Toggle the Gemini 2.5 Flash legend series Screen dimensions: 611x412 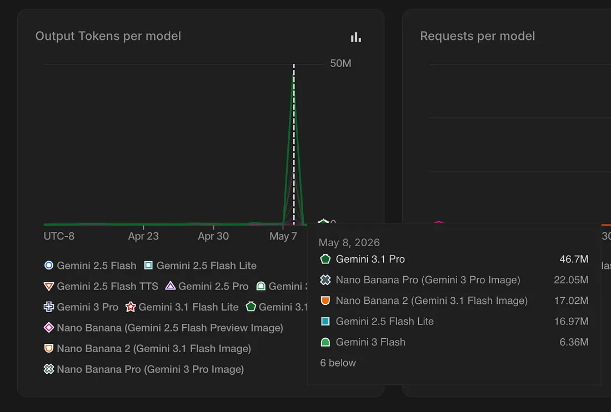(90, 265)
